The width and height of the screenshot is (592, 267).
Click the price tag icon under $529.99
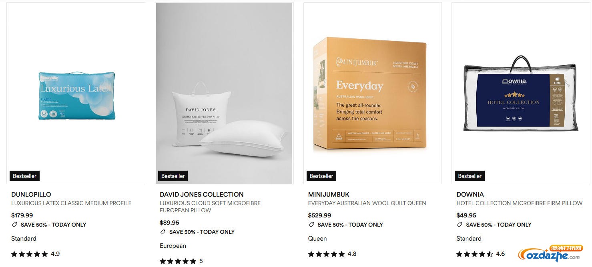pos(311,225)
